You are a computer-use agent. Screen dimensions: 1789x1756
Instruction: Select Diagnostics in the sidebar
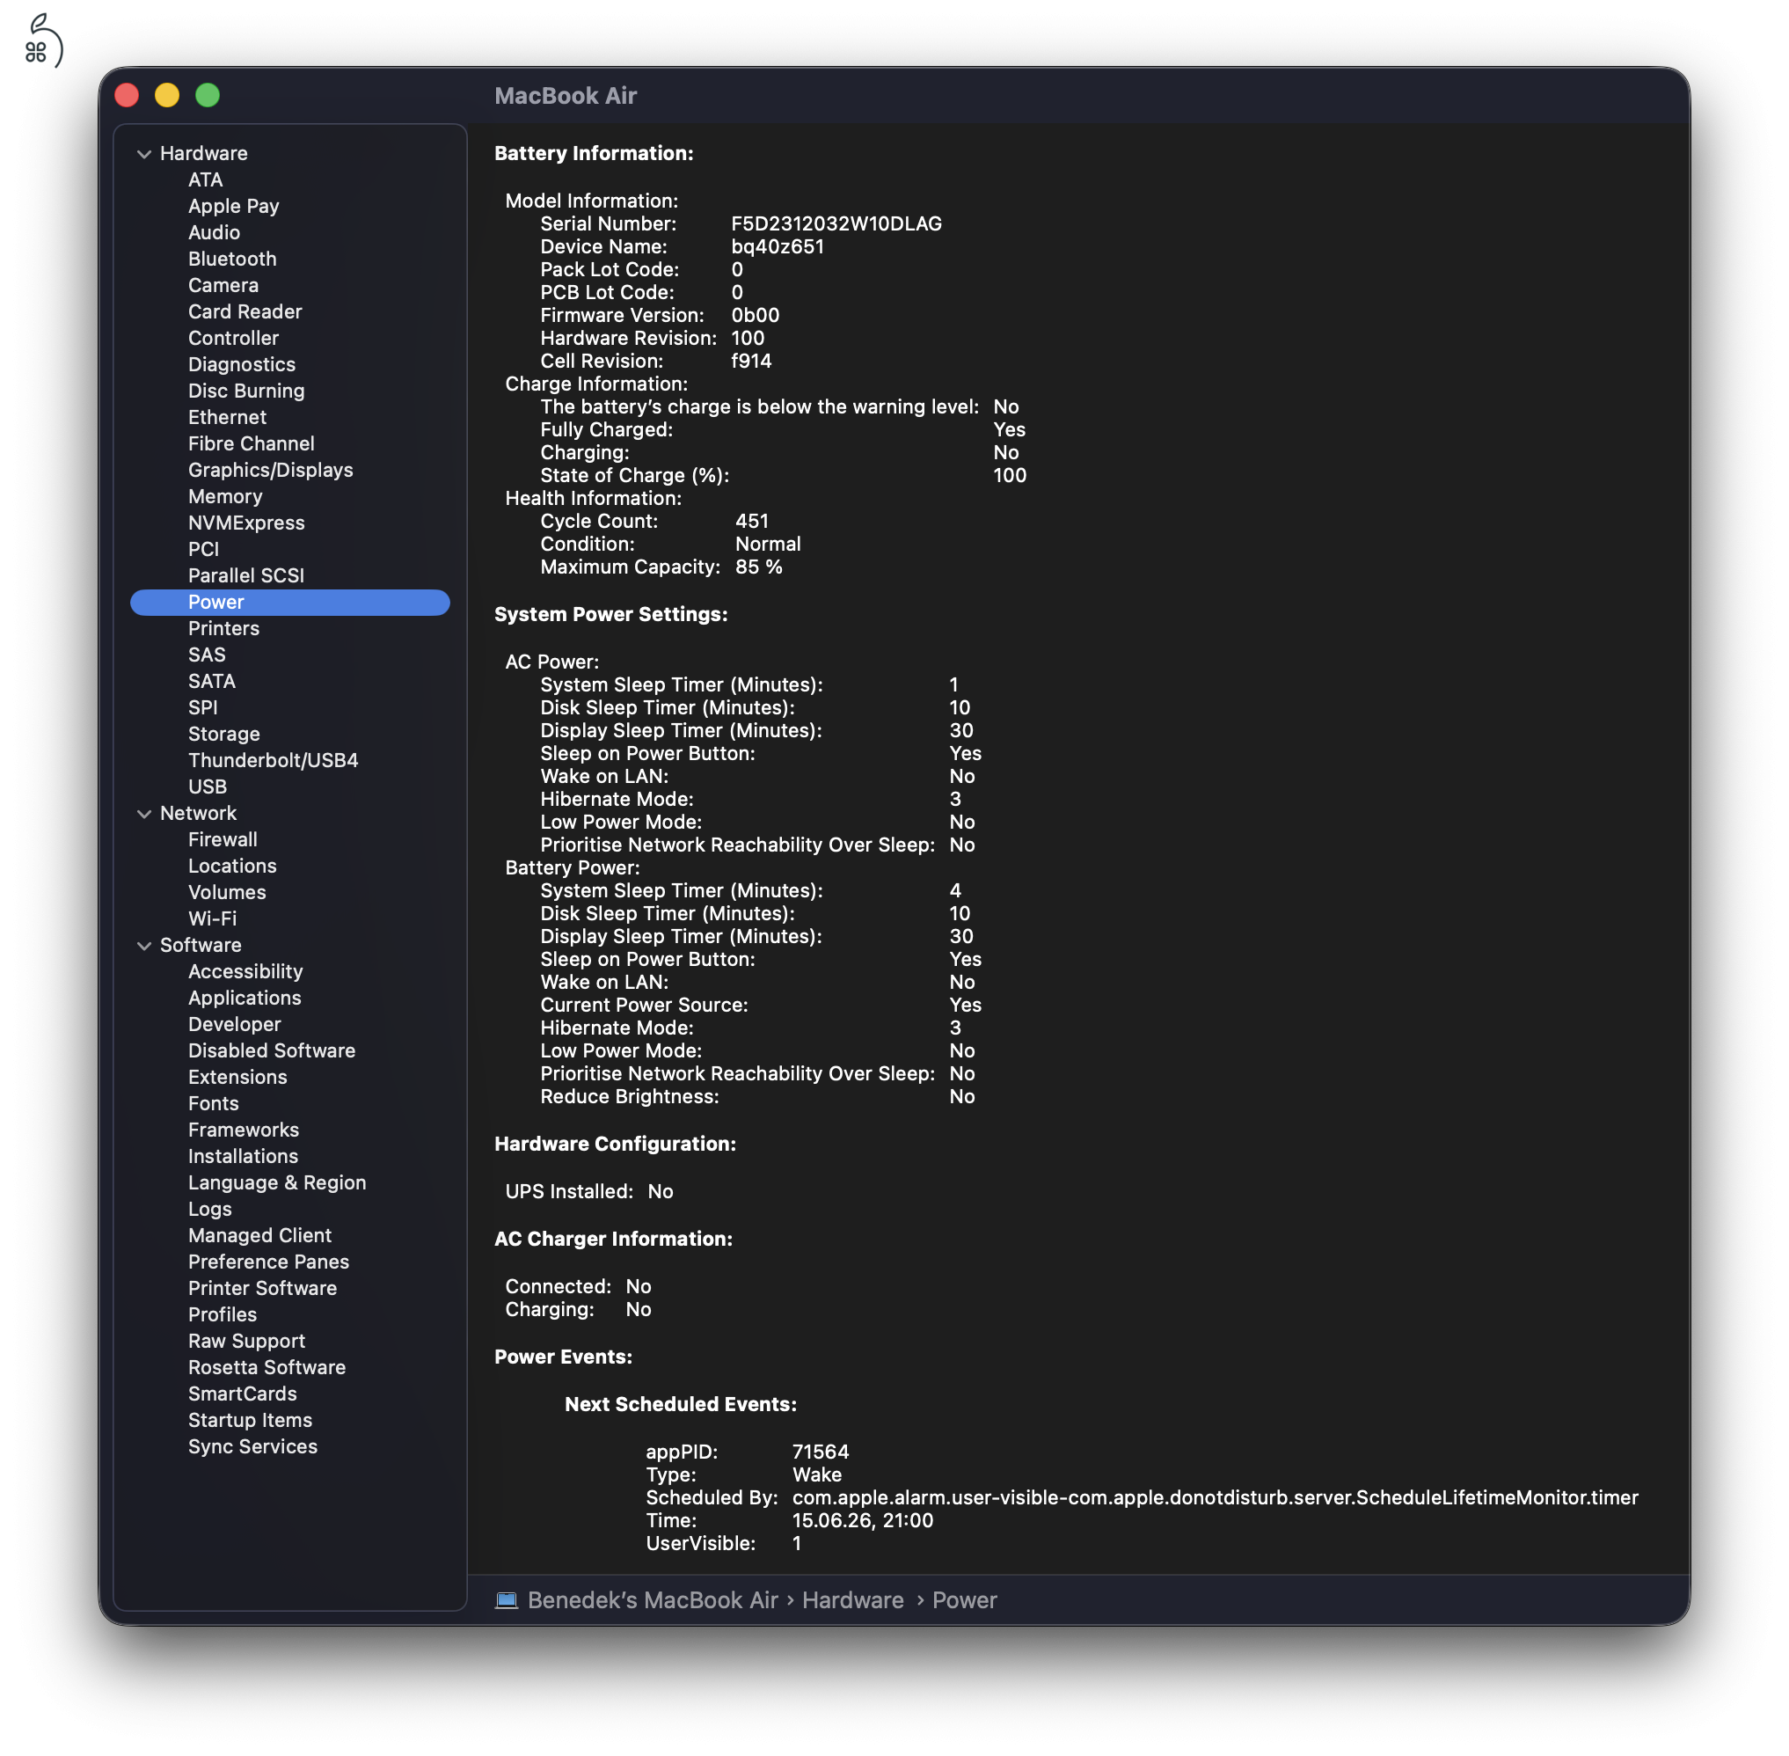click(242, 365)
